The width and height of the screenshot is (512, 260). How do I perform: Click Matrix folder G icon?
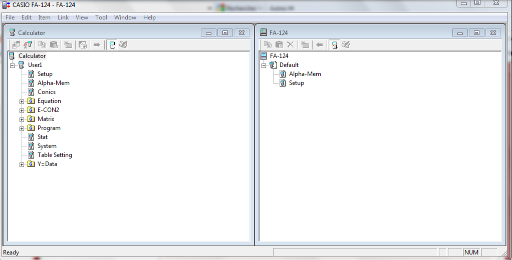[x=31, y=119]
